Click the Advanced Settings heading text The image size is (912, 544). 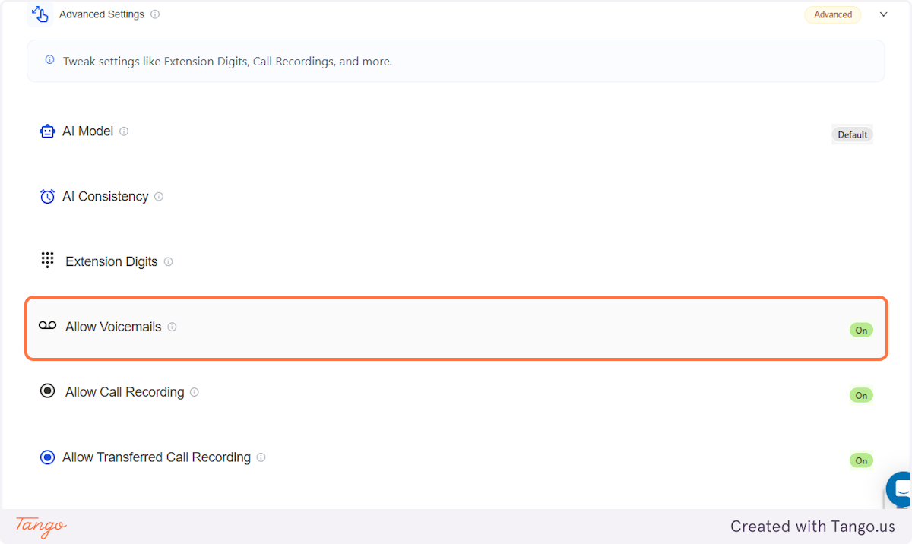(102, 14)
